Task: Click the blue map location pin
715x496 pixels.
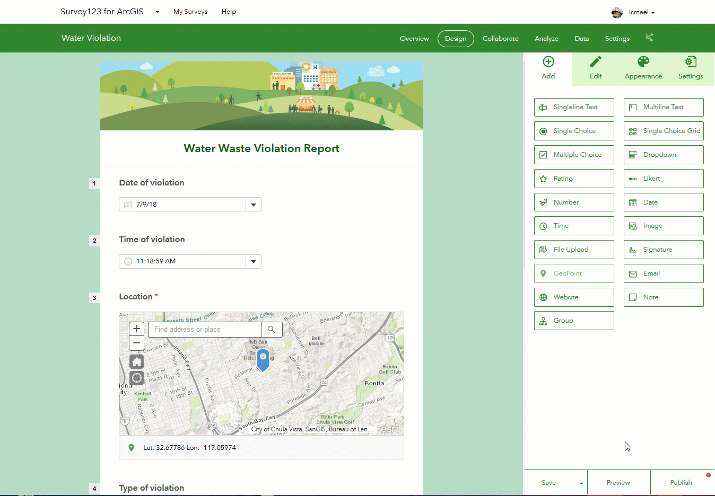Action: point(263,360)
